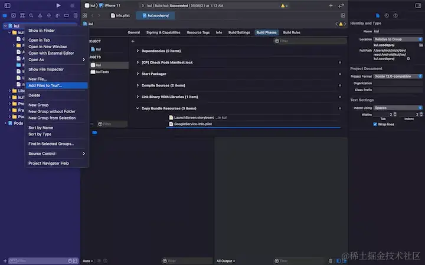Toggle the navigator sidebar panel
Screen dimensions: 425x265
pyautogui.click(x=7, y=5)
